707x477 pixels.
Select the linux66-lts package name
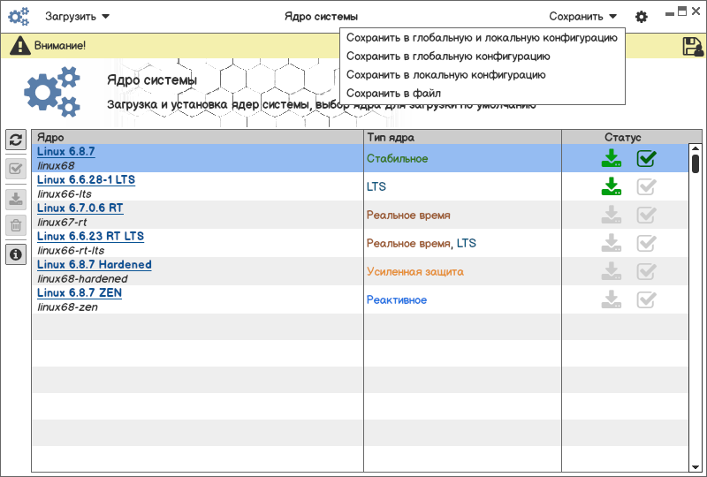coord(64,194)
